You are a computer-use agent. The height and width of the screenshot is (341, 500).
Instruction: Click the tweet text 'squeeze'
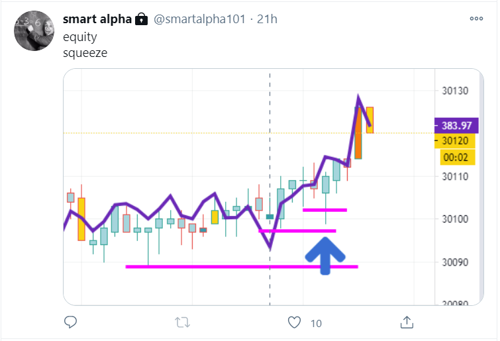85,52
